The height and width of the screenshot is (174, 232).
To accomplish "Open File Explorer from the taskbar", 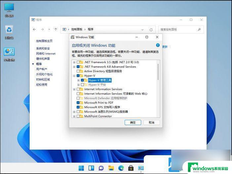I will pos(111,168).
